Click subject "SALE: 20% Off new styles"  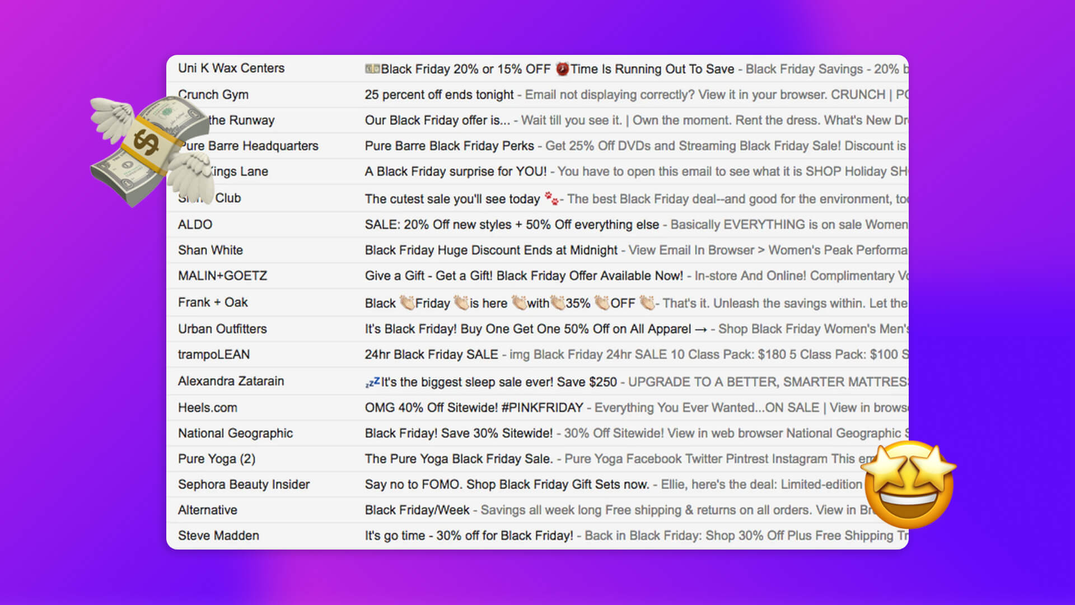point(438,225)
